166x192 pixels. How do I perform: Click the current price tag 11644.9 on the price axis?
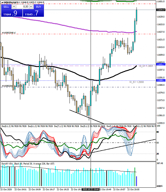(161, 10)
